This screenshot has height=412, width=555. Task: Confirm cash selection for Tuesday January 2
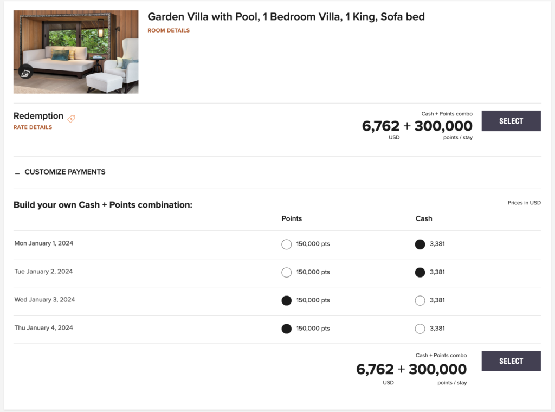420,272
